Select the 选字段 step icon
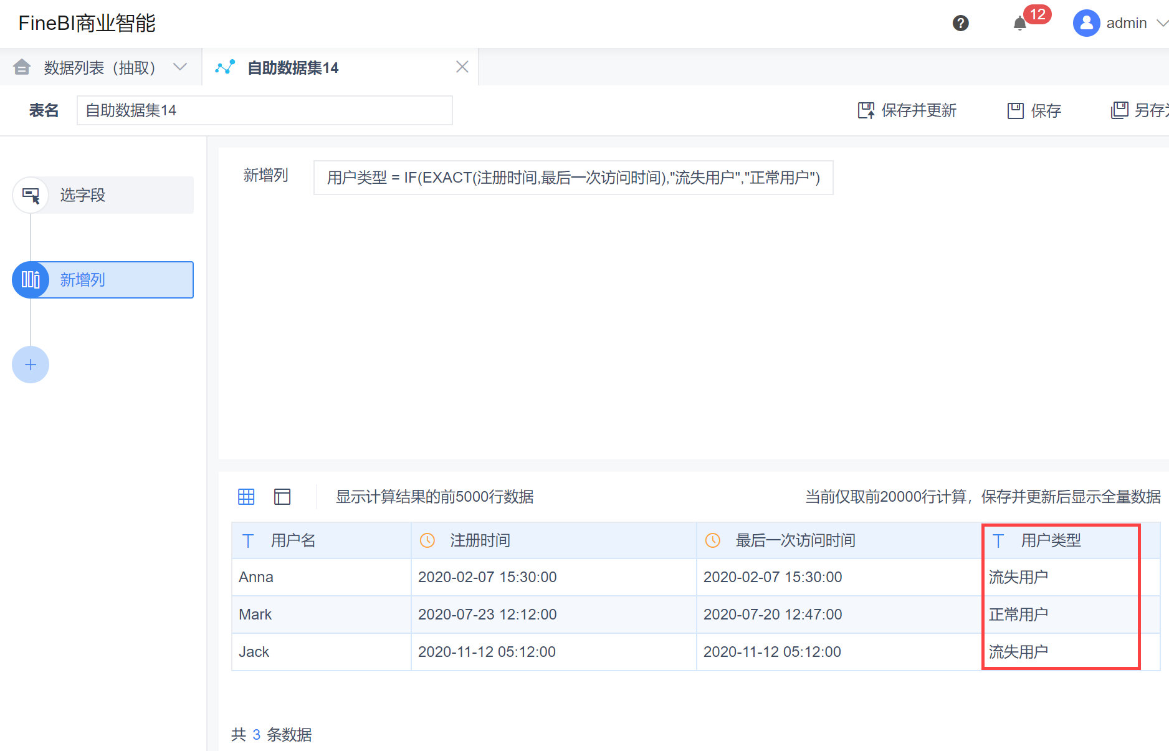This screenshot has height=751, width=1169. tap(31, 195)
